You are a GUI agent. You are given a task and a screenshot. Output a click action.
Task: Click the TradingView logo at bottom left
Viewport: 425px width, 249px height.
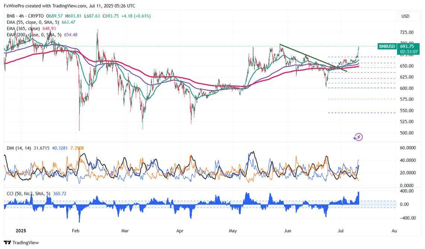21,243
